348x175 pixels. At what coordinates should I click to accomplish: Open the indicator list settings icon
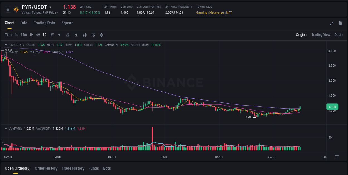point(93,35)
